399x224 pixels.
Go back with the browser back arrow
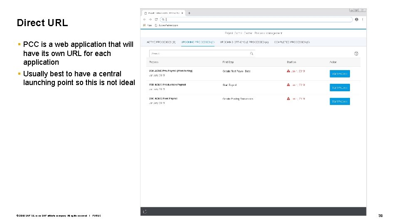tap(145, 19)
